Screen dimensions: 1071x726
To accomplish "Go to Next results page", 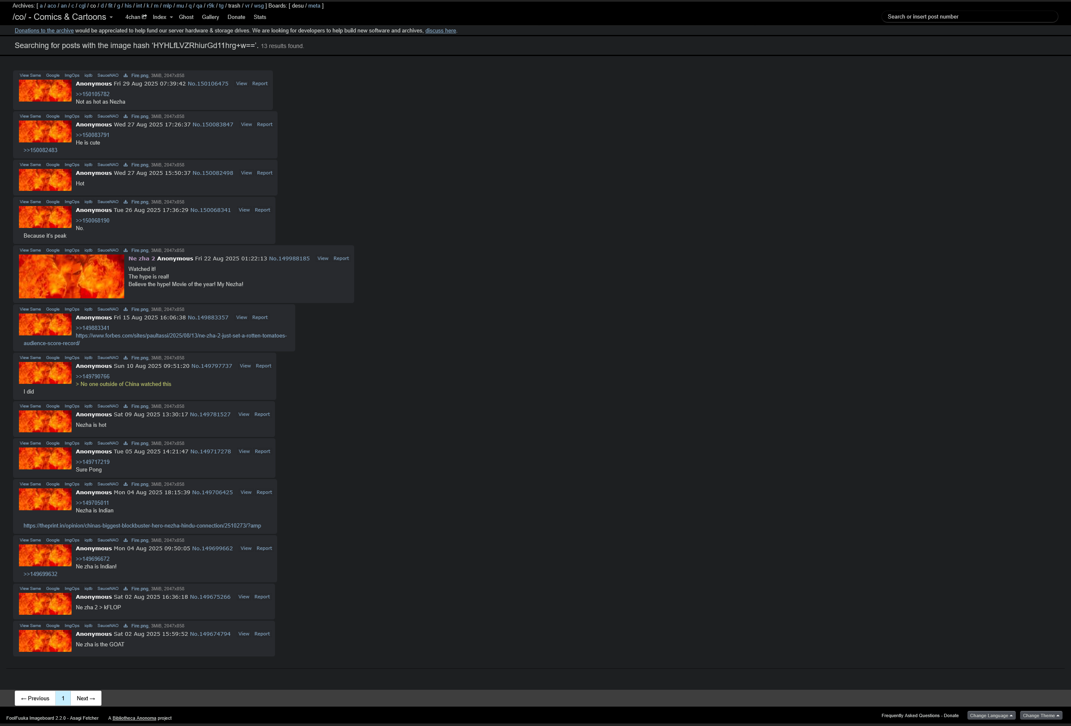I will [86, 698].
